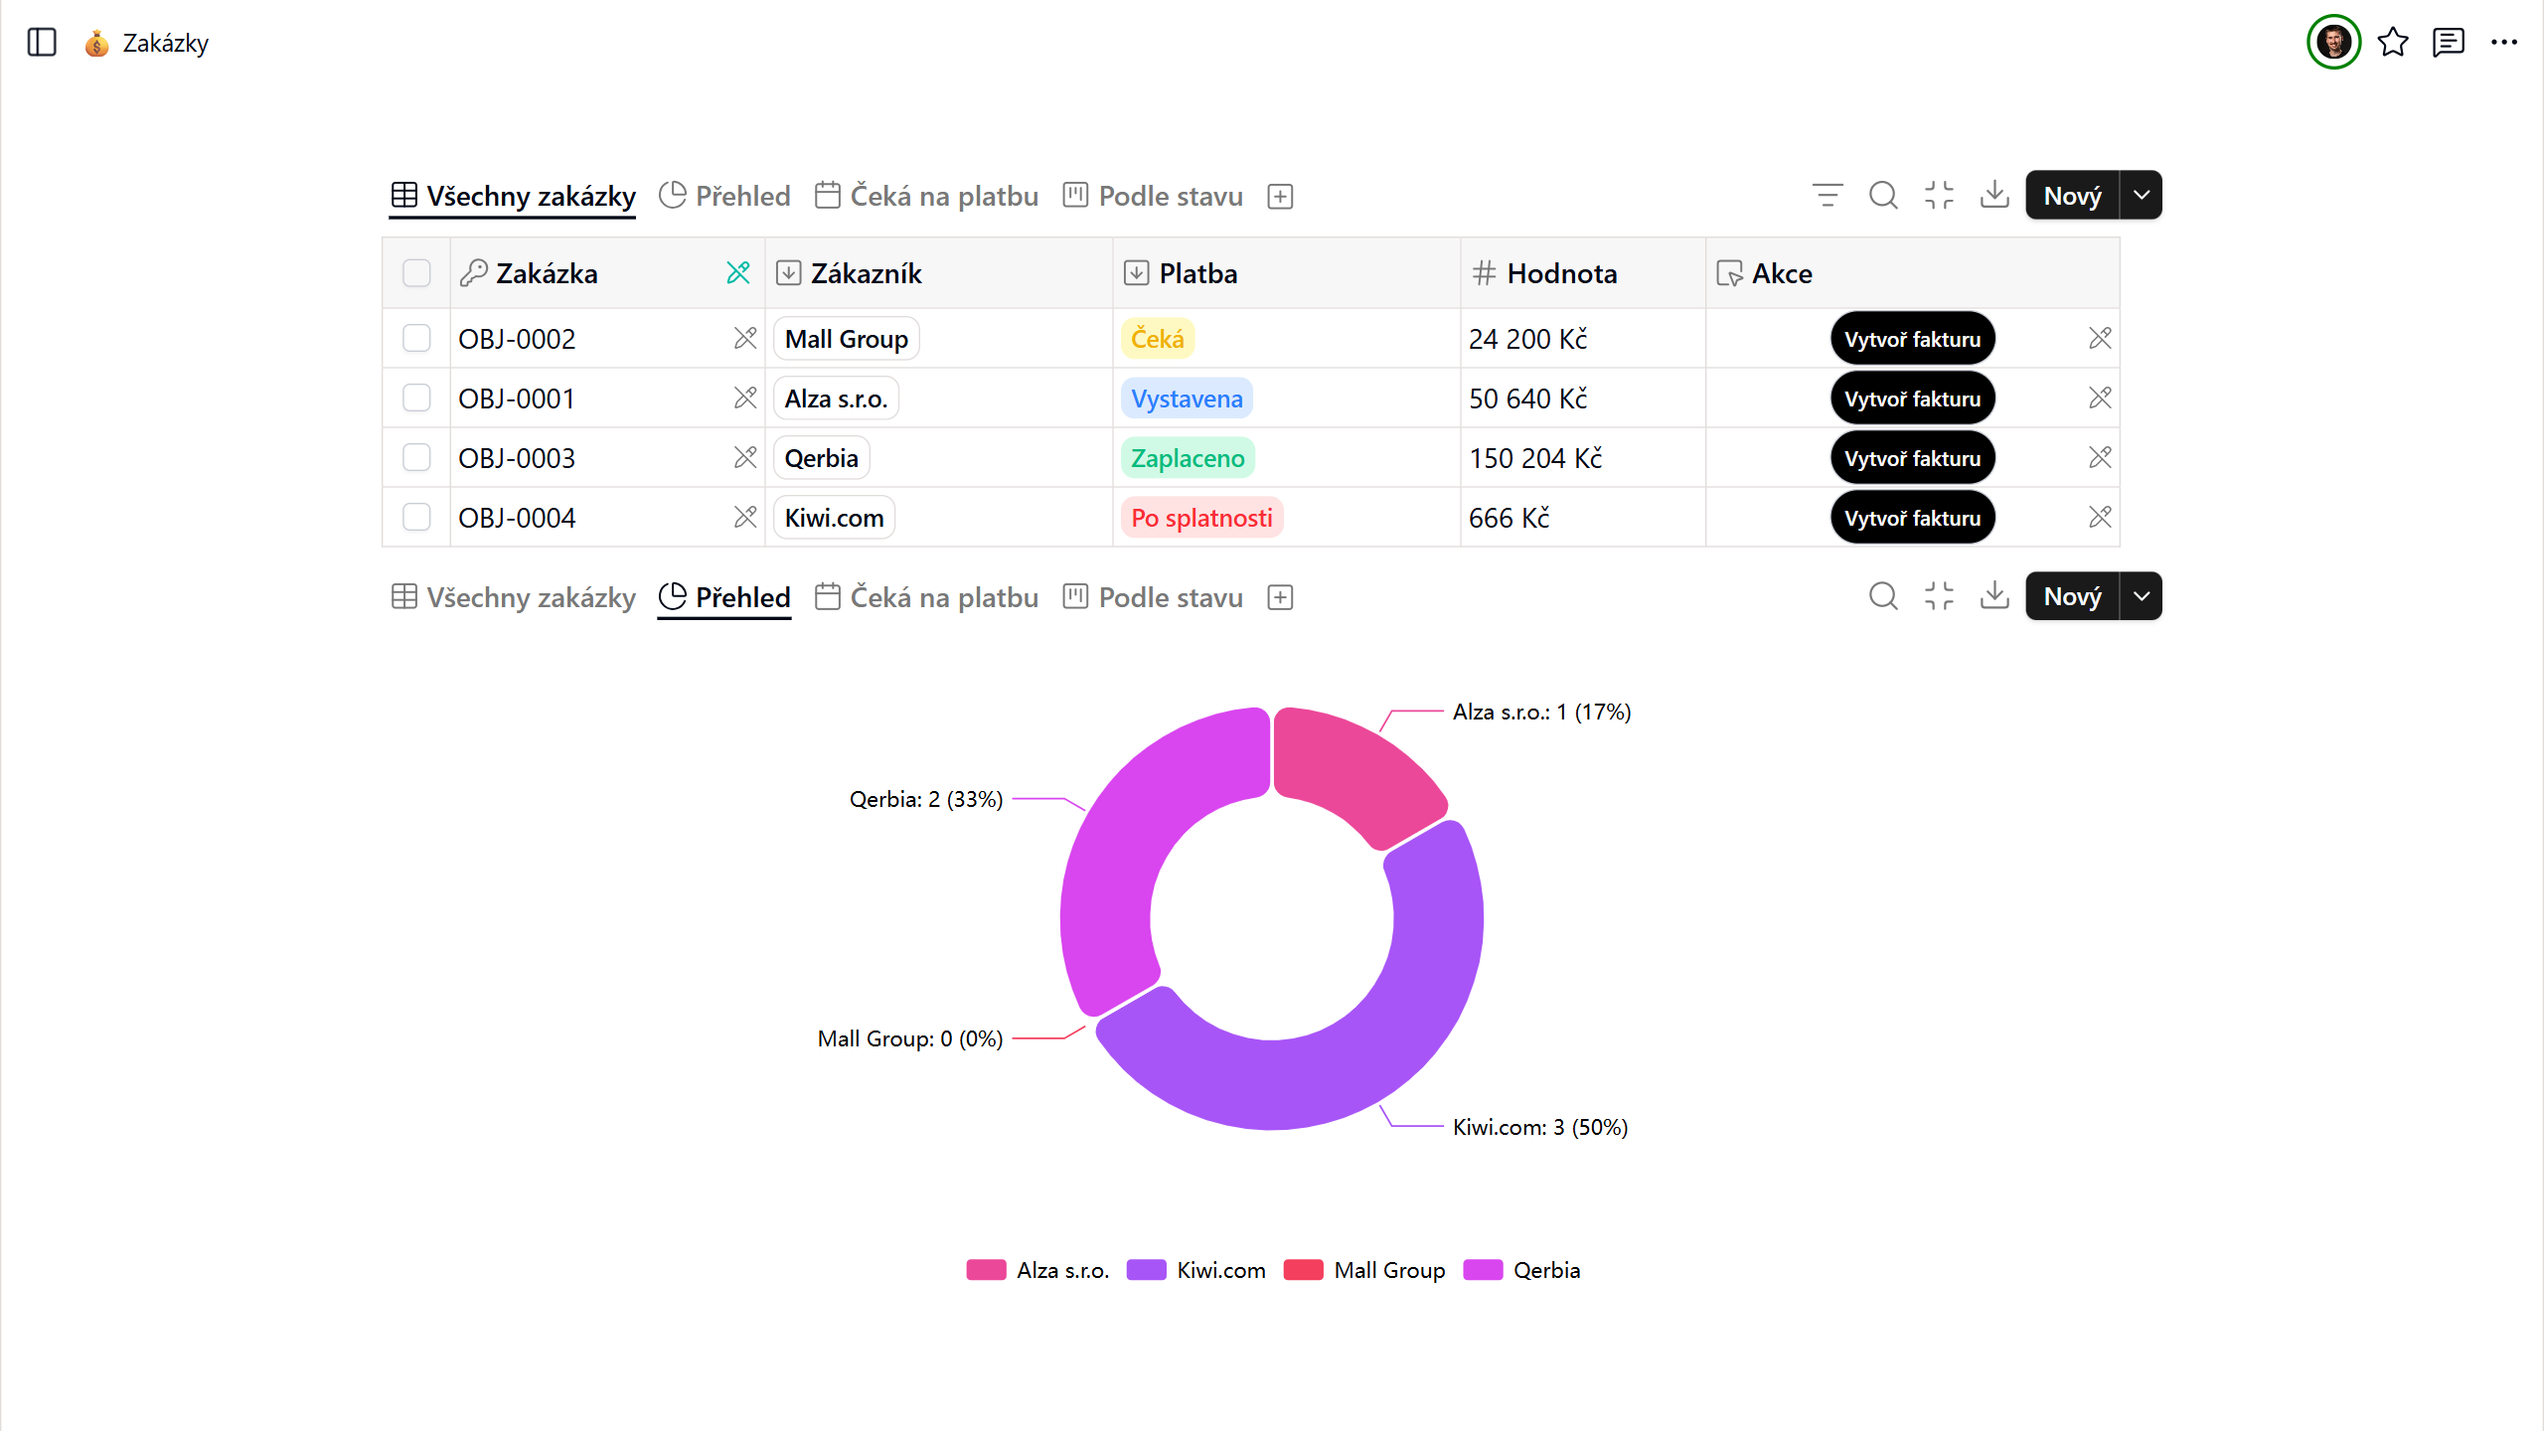Create invoice for order OBJ-0001
This screenshot has width=2544, height=1431.
pos(1912,398)
